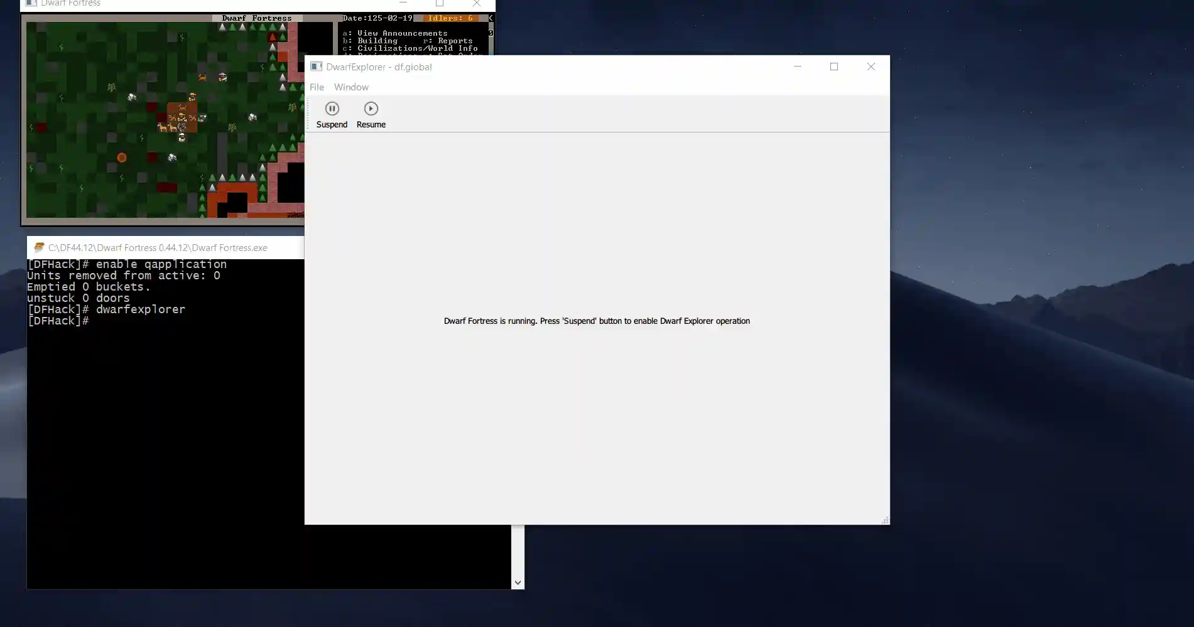
Task: Click the 'unstuck 0 doors' console line
Action: pyautogui.click(x=79, y=298)
